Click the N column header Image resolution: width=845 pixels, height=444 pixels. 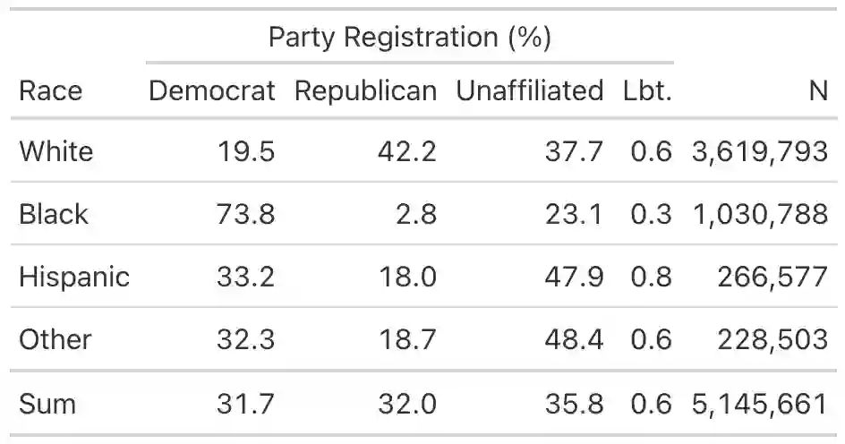point(817,90)
